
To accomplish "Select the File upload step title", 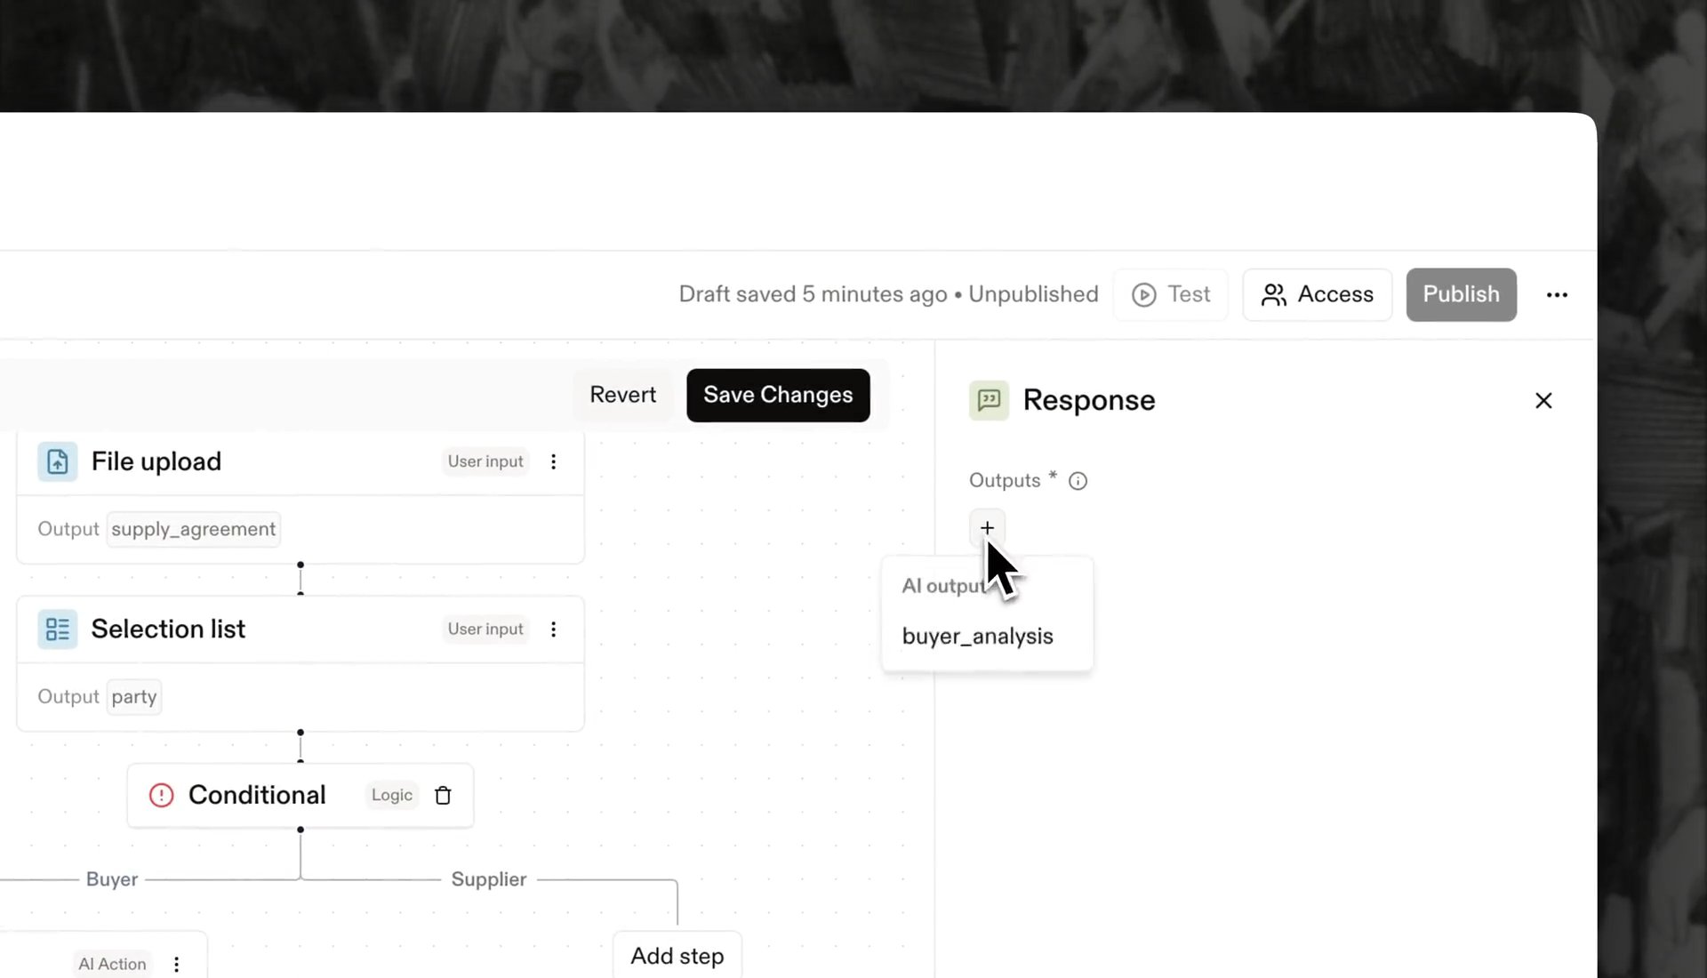I will point(156,461).
